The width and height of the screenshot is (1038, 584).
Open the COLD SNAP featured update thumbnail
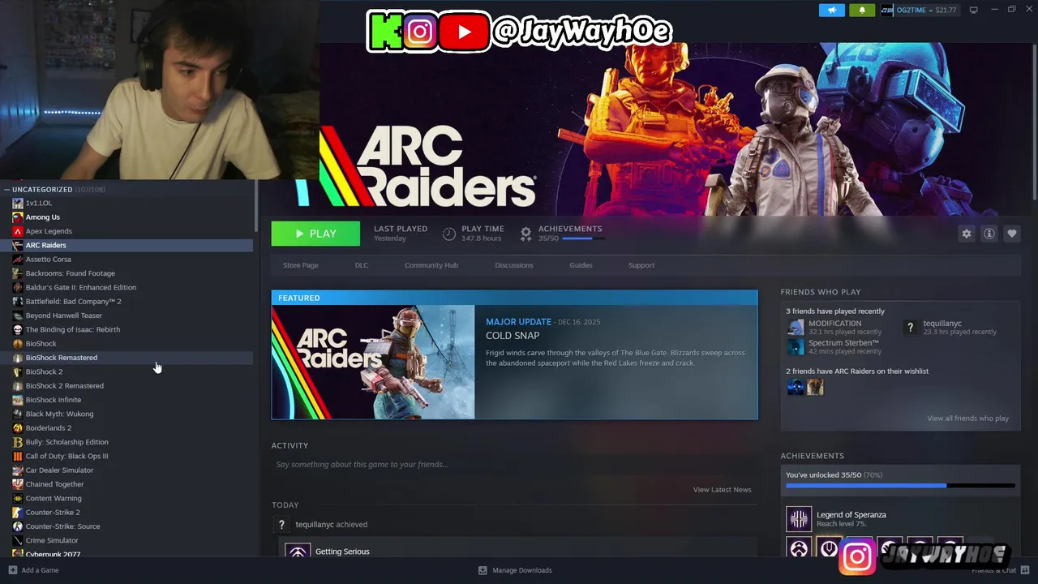(373, 362)
